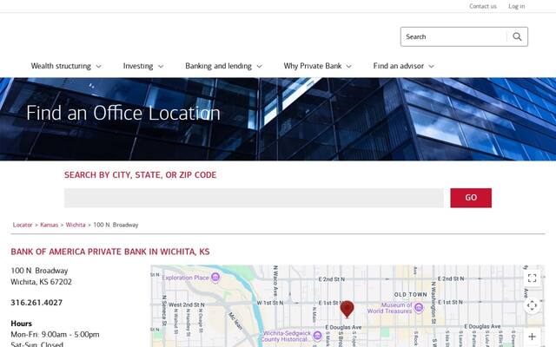This screenshot has height=347, width=556.
Task: Click the Bank of America Private Bank in Wichita heading
Action: [x=110, y=252]
